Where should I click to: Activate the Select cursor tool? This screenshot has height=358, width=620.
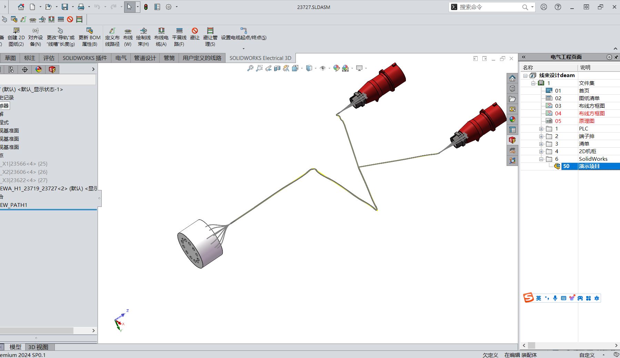coord(129,7)
